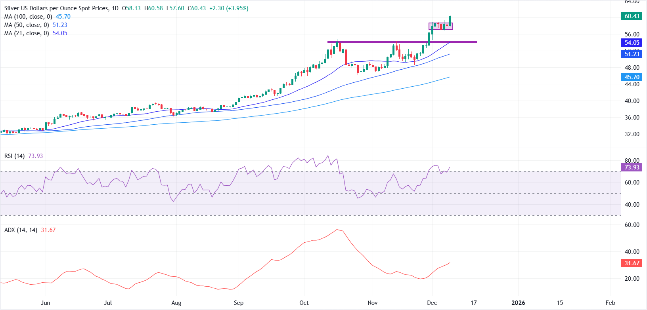
Task: Click the 2026 label on time axis
Action: click(518, 303)
